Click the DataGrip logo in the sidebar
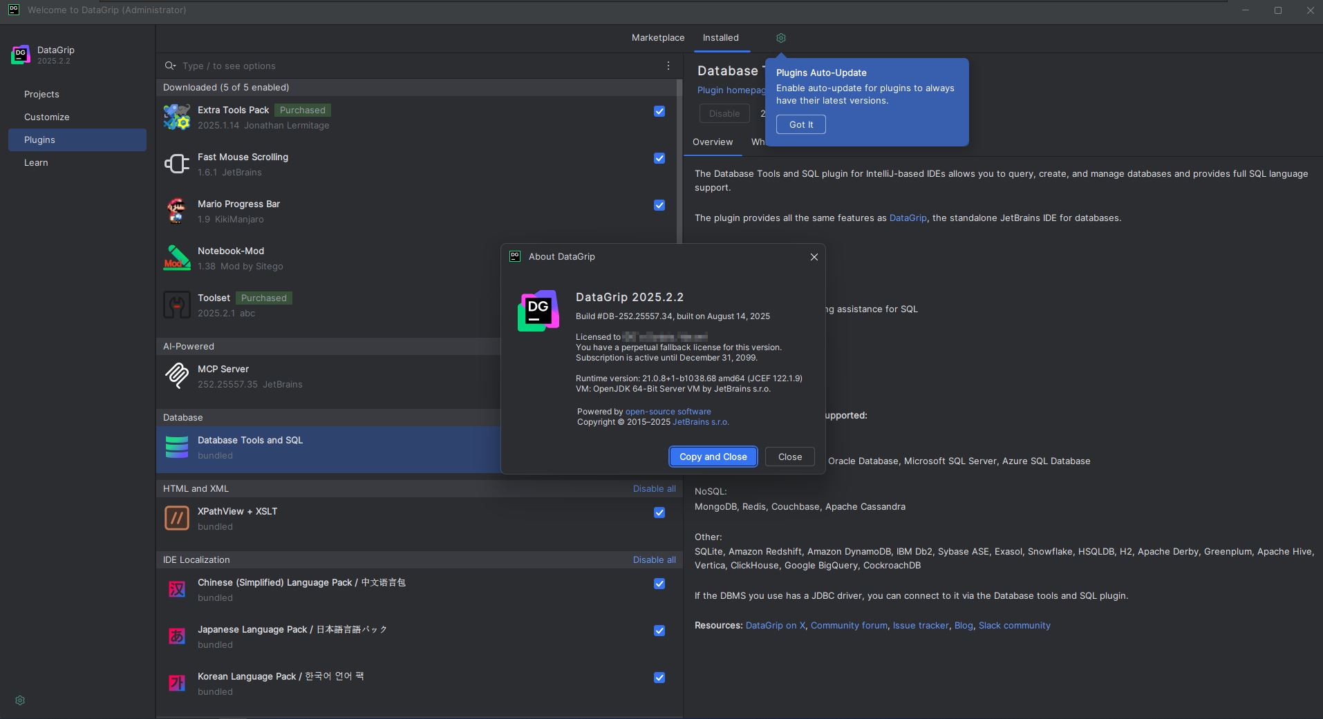This screenshot has width=1323, height=719. click(x=21, y=55)
